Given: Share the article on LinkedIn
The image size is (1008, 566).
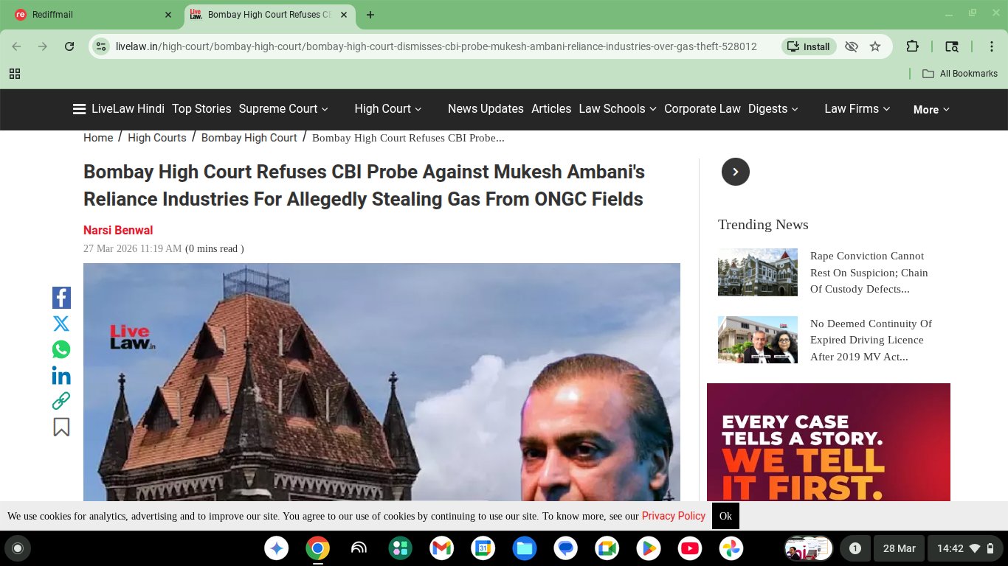Looking at the screenshot, I should [x=61, y=376].
